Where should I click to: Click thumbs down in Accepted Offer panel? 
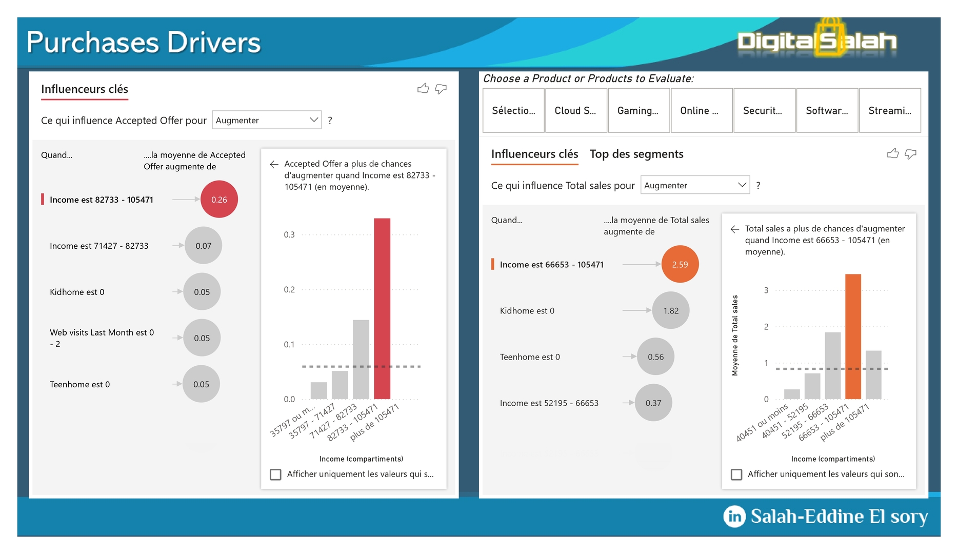pyautogui.click(x=441, y=89)
